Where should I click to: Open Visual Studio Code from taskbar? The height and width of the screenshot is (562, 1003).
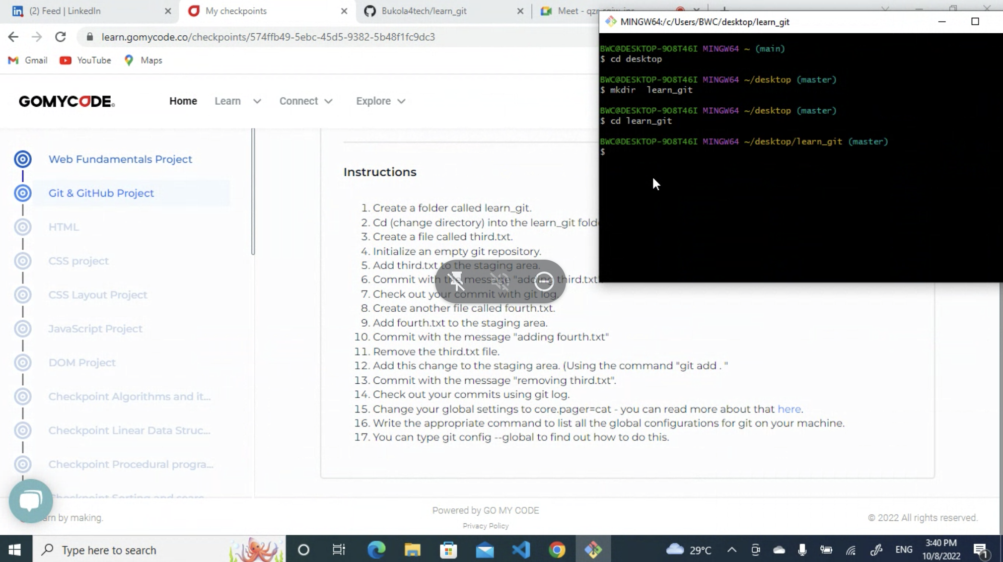tap(521, 550)
